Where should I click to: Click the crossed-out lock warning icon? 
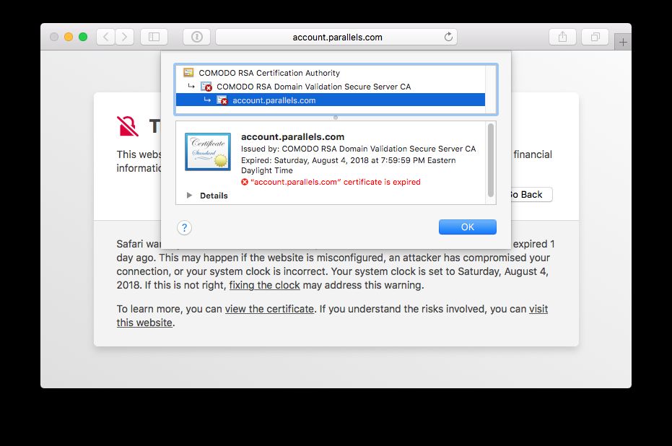(128, 126)
